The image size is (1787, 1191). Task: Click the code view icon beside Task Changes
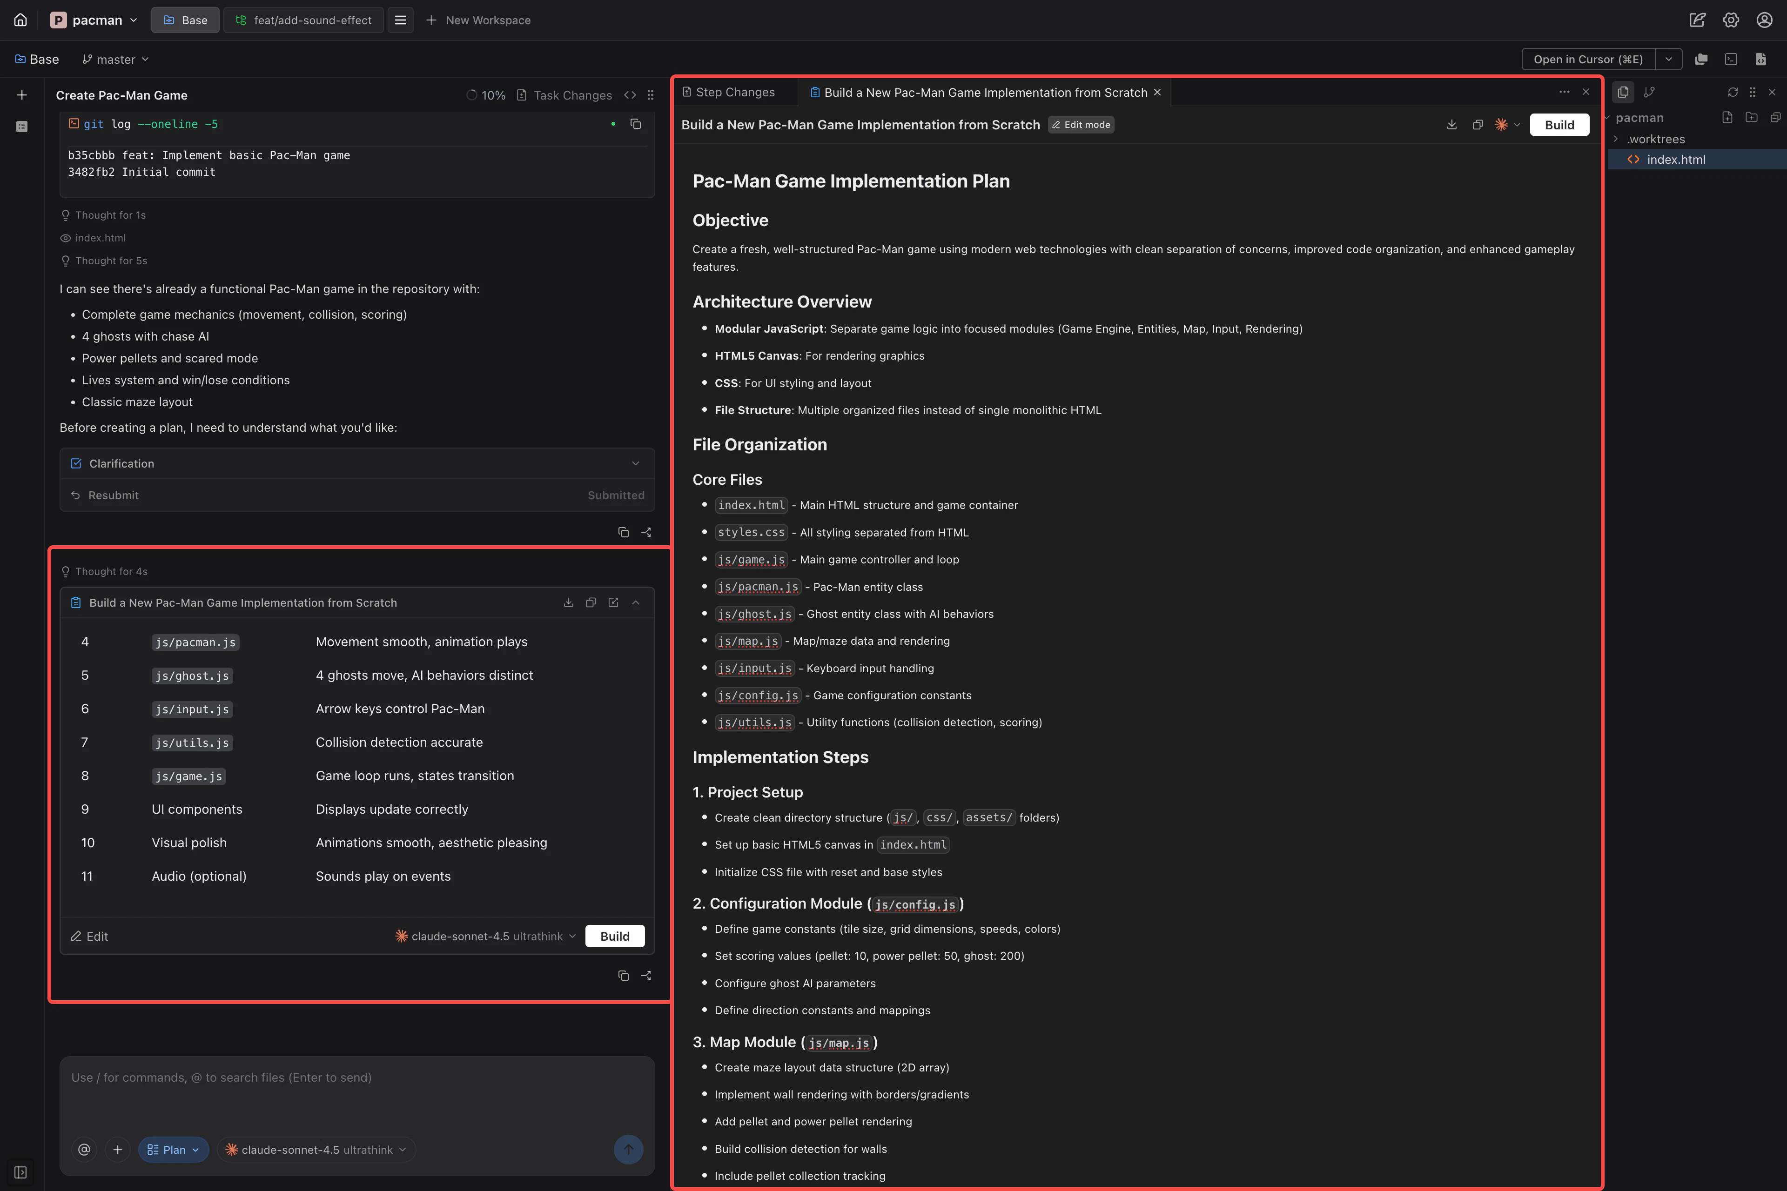point(630,95)
